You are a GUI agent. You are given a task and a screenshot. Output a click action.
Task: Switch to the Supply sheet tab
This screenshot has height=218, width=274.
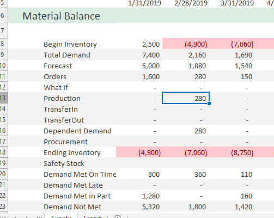(x=61, y=216)
